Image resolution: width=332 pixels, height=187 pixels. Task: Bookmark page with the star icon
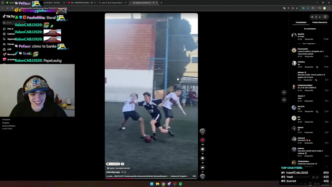pos(297,8)
